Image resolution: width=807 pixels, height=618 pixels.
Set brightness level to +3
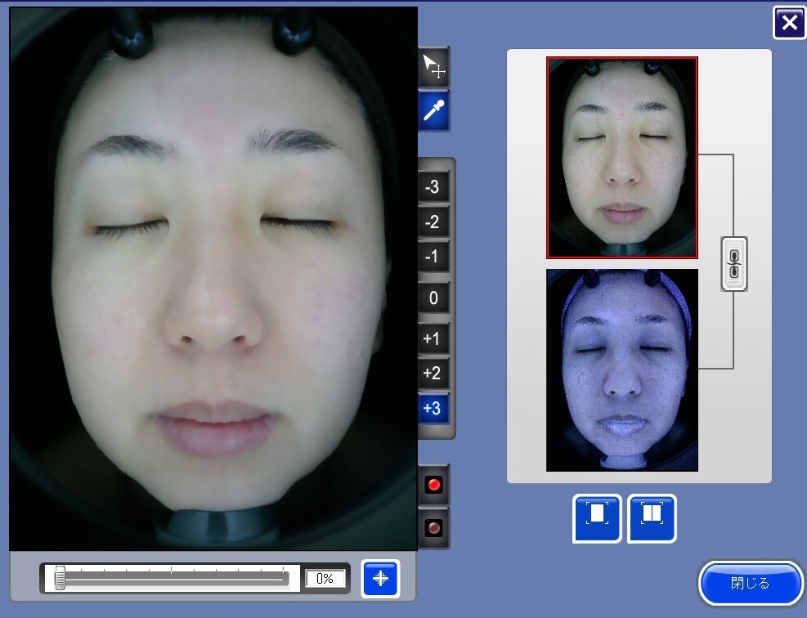(433, 408)
